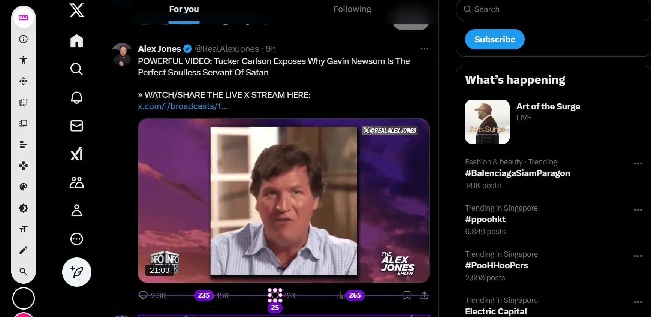Switch to the Following tab

pyautogui.click(x=352, y=9)
